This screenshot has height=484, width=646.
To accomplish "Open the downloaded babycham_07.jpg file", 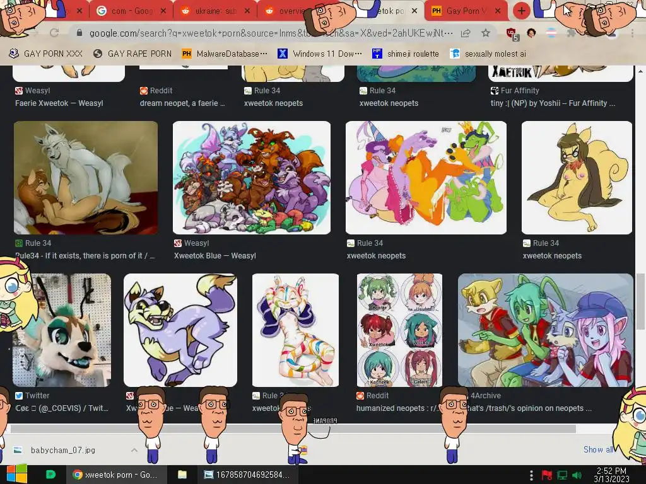I will [x=62, y=450].
